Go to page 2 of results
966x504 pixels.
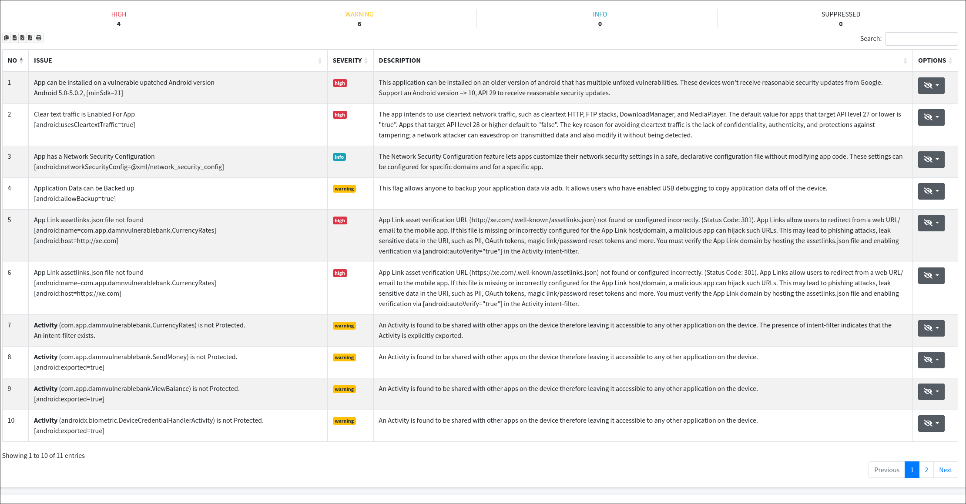[x=926, y=470]
